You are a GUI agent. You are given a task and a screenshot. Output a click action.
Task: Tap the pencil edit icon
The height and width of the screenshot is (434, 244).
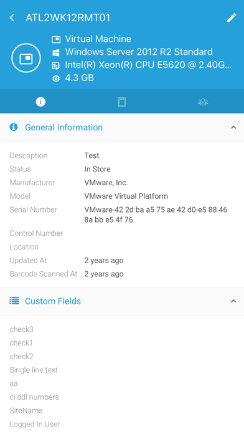coord(232,17)
